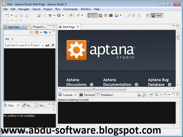Click the Print icon
The image size is (183, 137).
[x=27, y=15]
